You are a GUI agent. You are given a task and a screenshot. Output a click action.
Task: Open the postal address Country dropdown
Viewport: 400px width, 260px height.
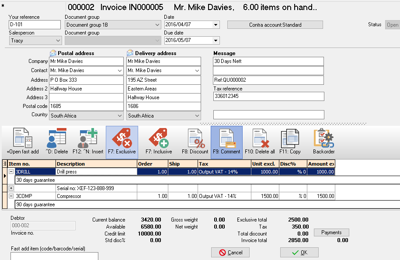(x=120, y=116)
